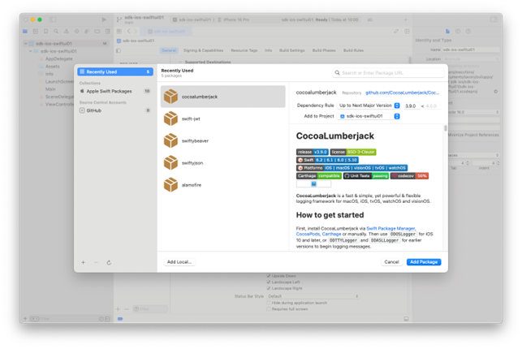Click the Add Package button
The image size is (522, 349).
click(424, 262)
